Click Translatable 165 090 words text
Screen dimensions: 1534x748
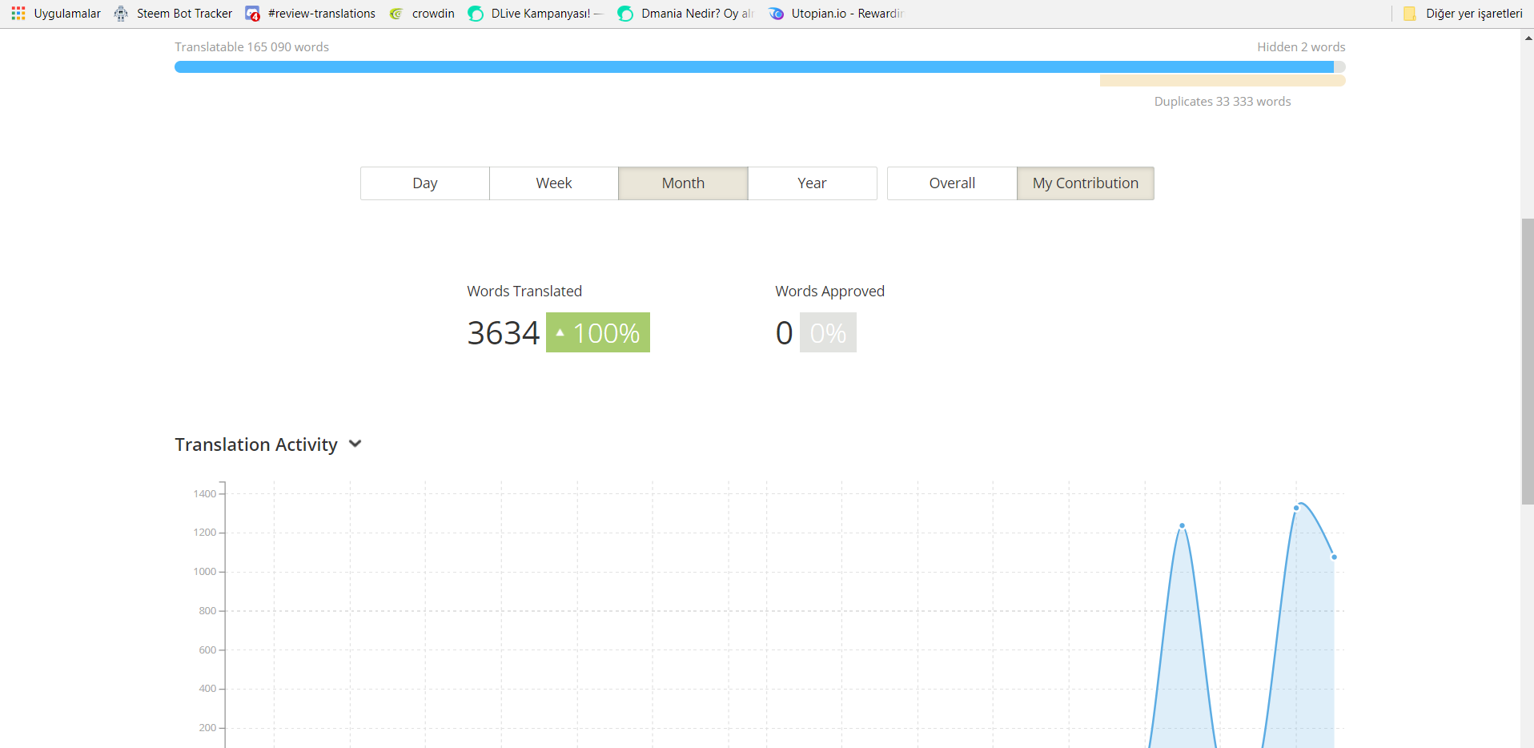click(252, 47)
